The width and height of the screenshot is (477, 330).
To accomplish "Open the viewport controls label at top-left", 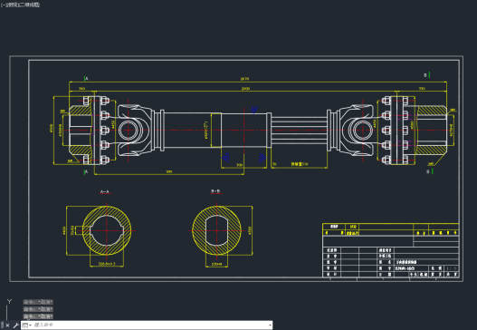I will 20,5.
